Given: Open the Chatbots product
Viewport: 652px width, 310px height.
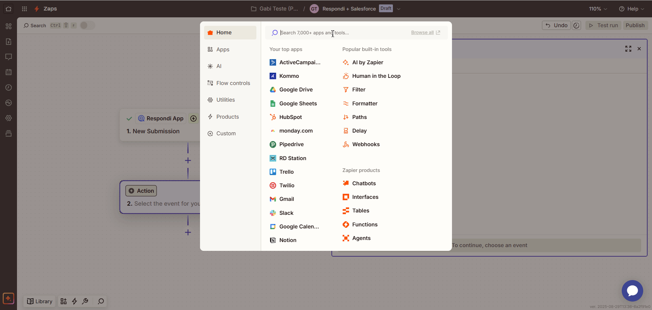Looking at the screenshot, I should pos(359,184).
